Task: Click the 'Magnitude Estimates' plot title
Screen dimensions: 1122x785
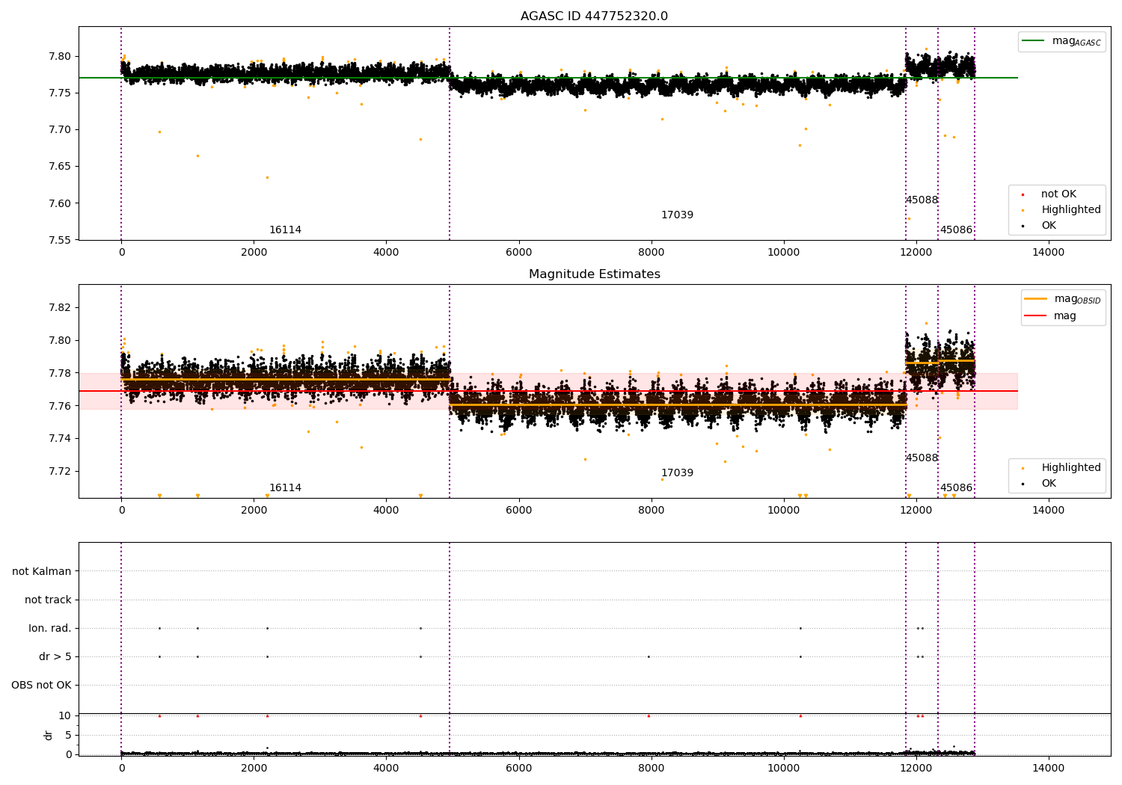Action: 594,274
